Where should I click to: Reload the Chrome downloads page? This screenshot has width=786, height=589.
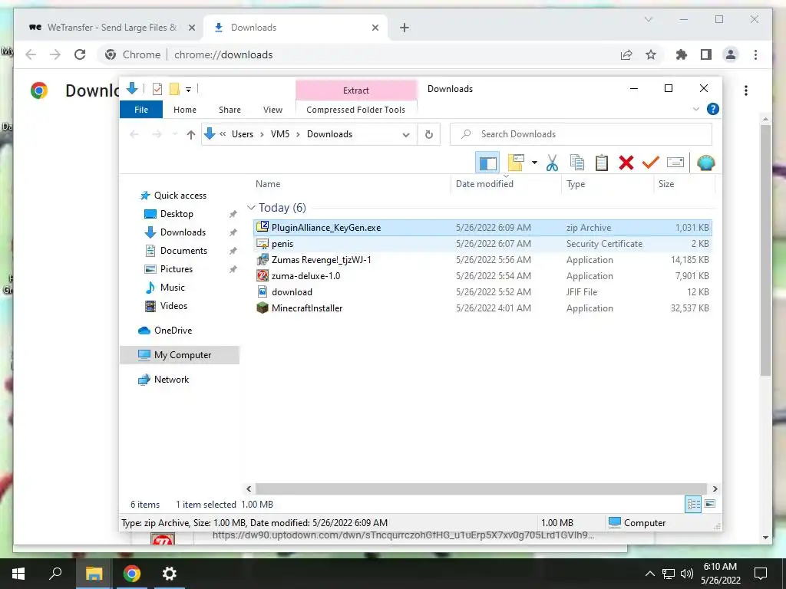point(80,54)
